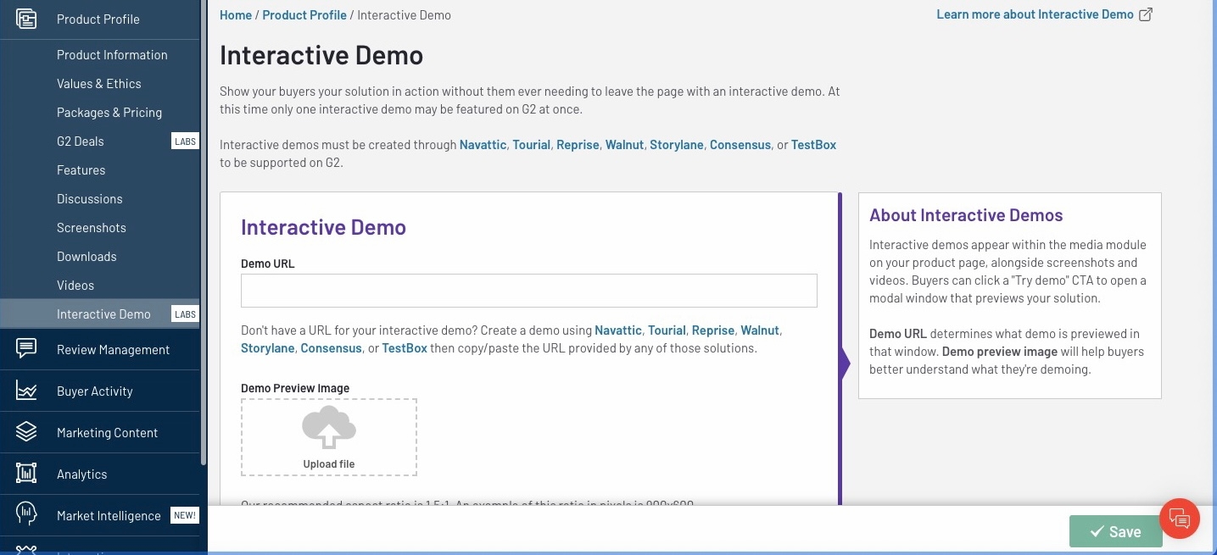Viewport: 1217px width, 555px height.
Task: Open Values & Ethics in sidebar
Action: tap(98, 84)
